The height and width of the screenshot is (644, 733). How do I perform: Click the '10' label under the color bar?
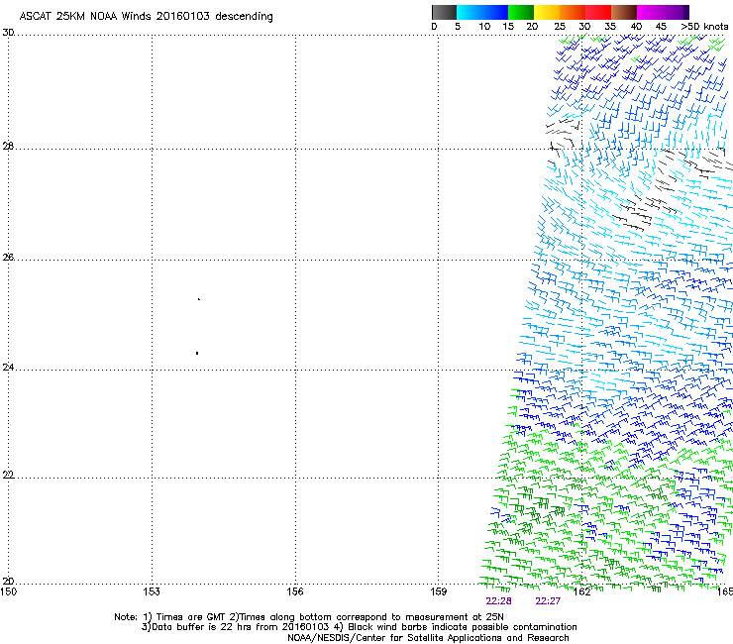pos(484,27)
